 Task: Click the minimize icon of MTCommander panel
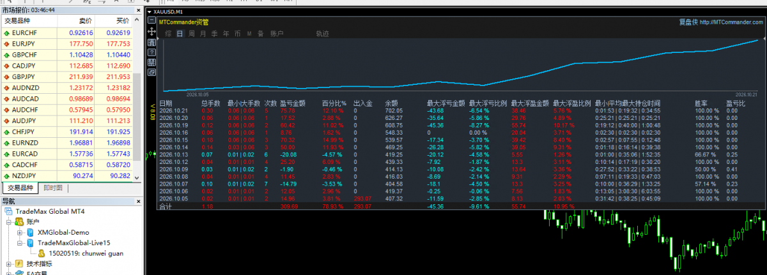pyautogui.click(x=151, y=21)
